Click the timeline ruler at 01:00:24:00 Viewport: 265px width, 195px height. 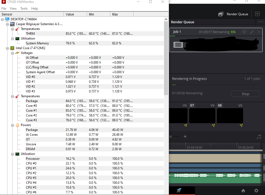[246, 147]
